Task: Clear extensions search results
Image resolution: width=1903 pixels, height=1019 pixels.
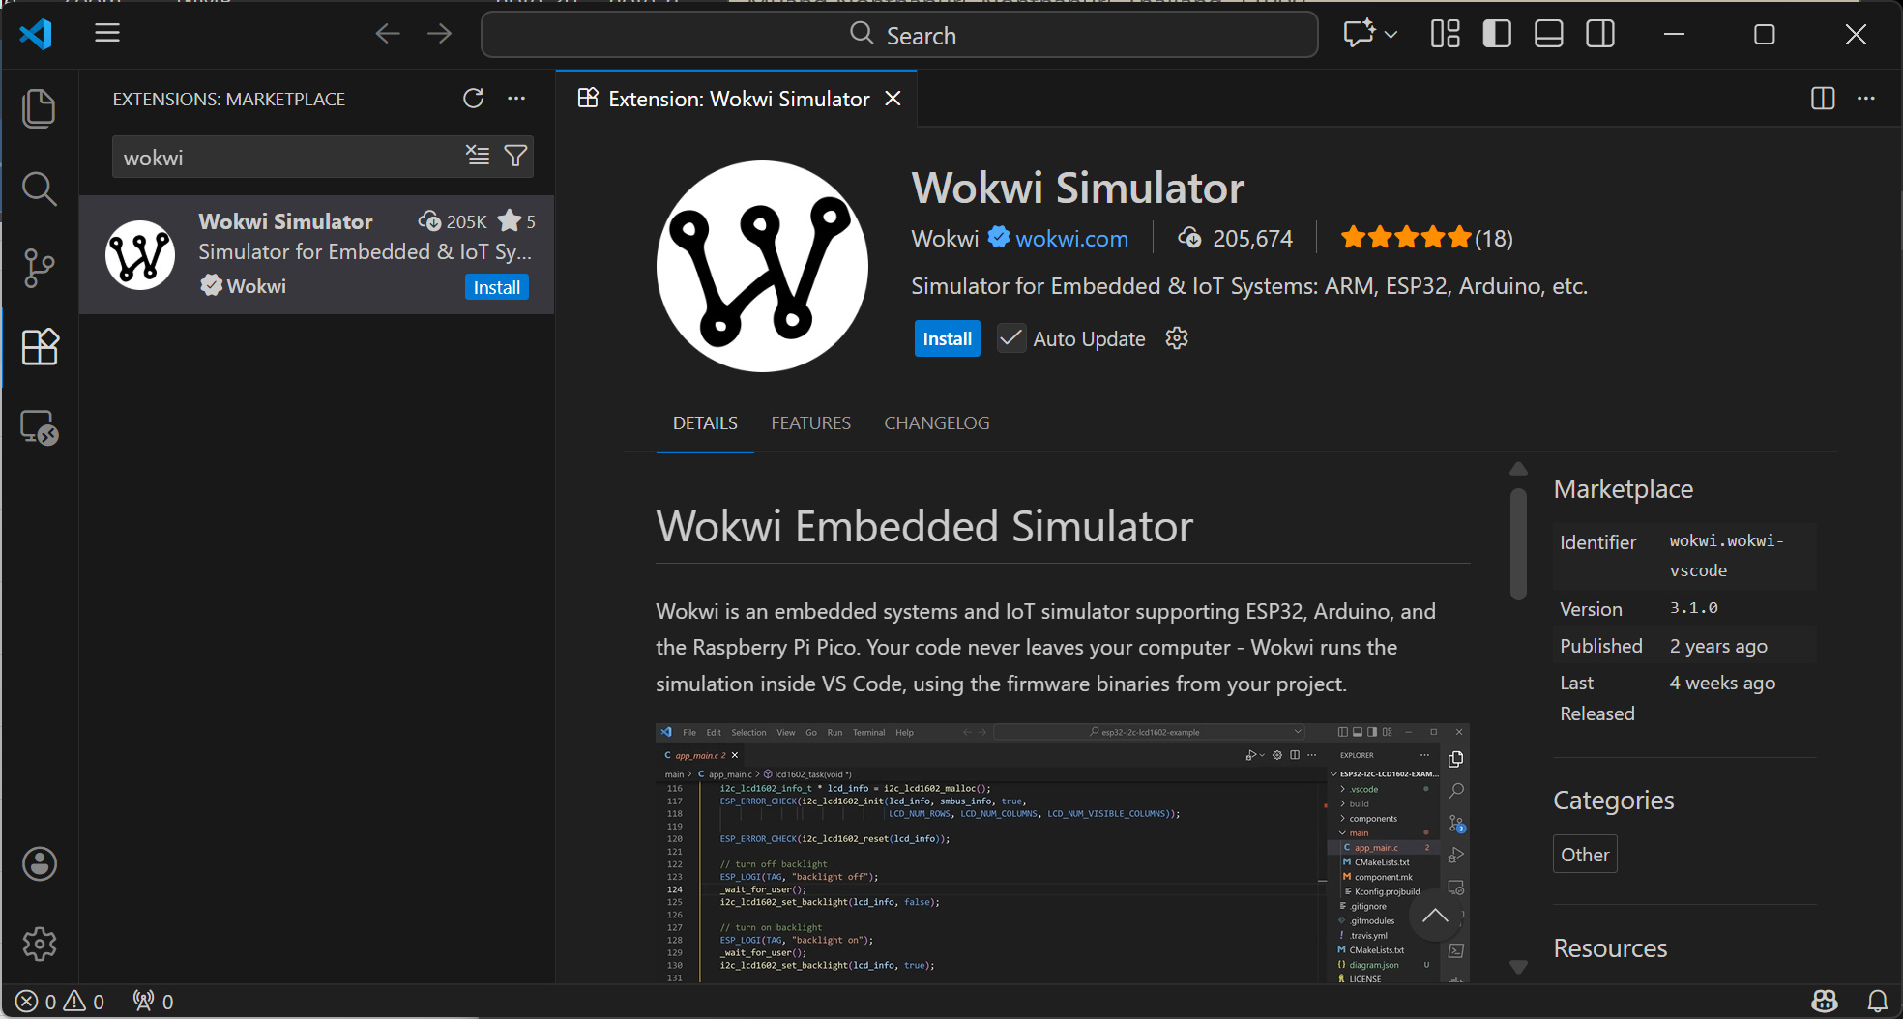Action: tap(478, 156)
